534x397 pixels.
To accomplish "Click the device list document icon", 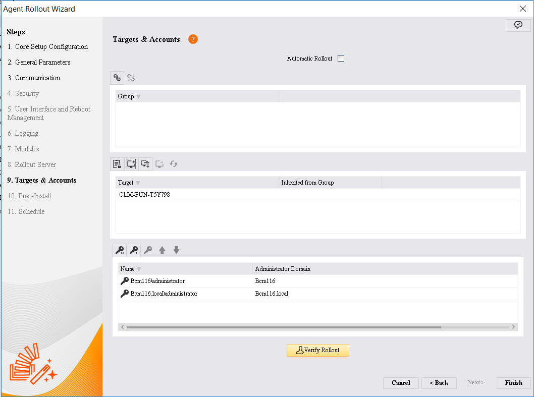I will [117, 164].
